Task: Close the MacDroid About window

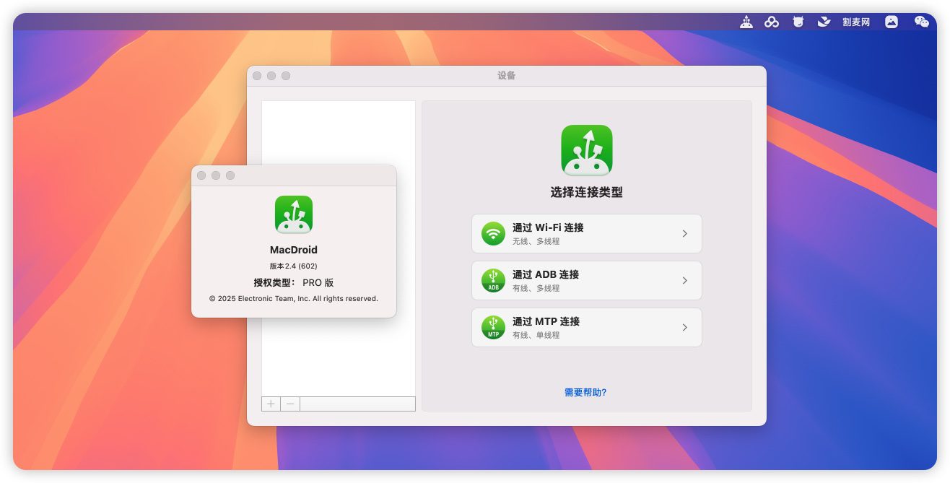Action: [x=201, y=175]
